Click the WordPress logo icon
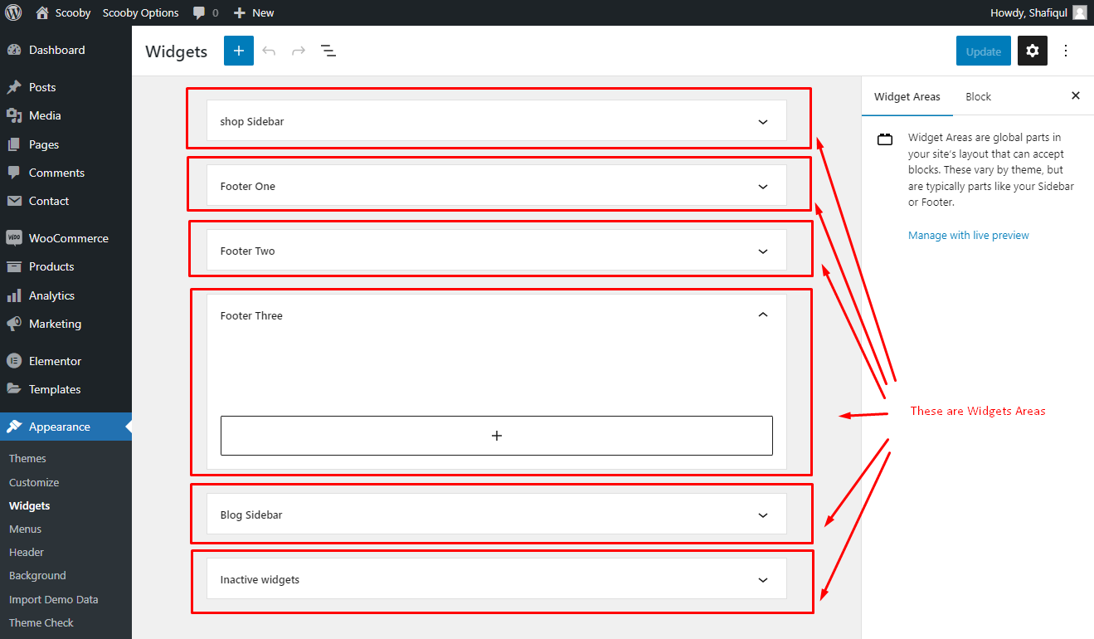Screen dimensions: 1094x639 [x=13, y=12]
